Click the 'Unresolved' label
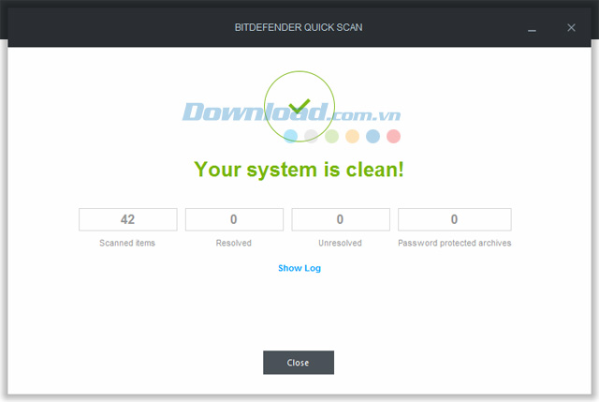 pyautogui.click(x=340, y=243)
